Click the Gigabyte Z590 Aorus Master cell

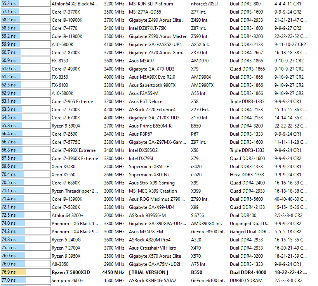point(158,36)
